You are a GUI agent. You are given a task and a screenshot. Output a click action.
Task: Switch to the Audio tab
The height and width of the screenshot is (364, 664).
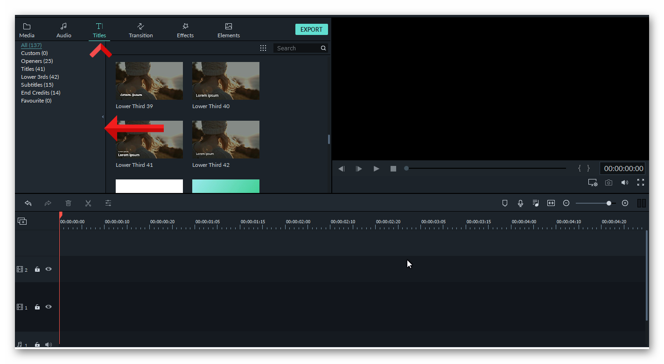[x=64, y=30]
